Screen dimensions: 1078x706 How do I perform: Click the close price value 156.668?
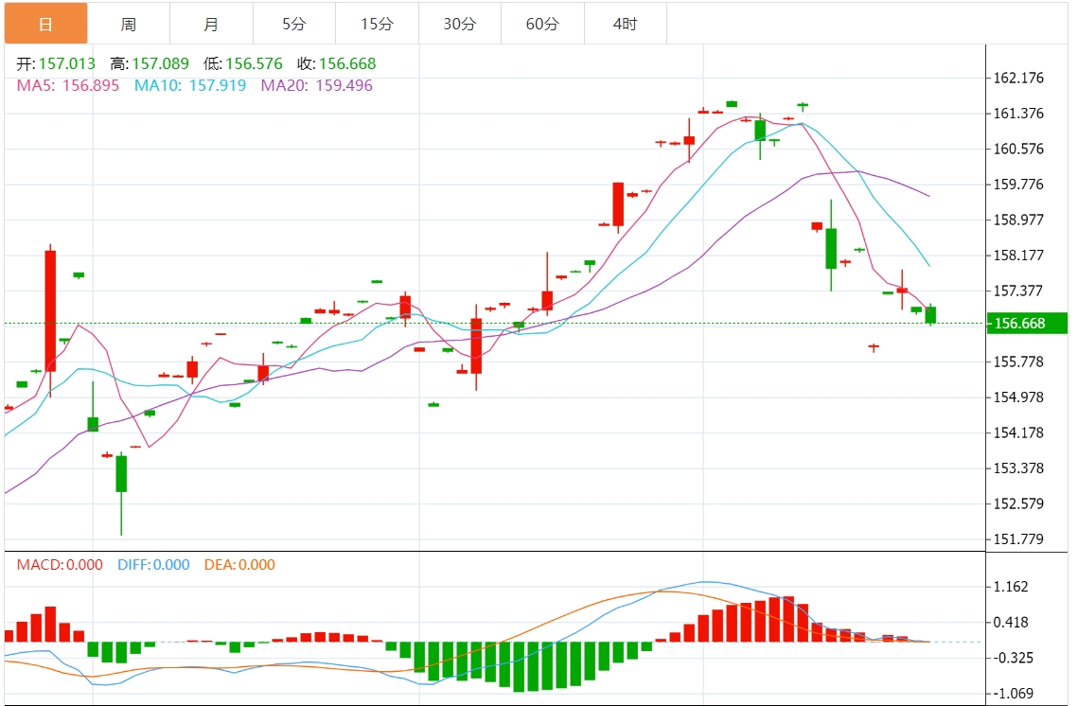pos(347,64)
